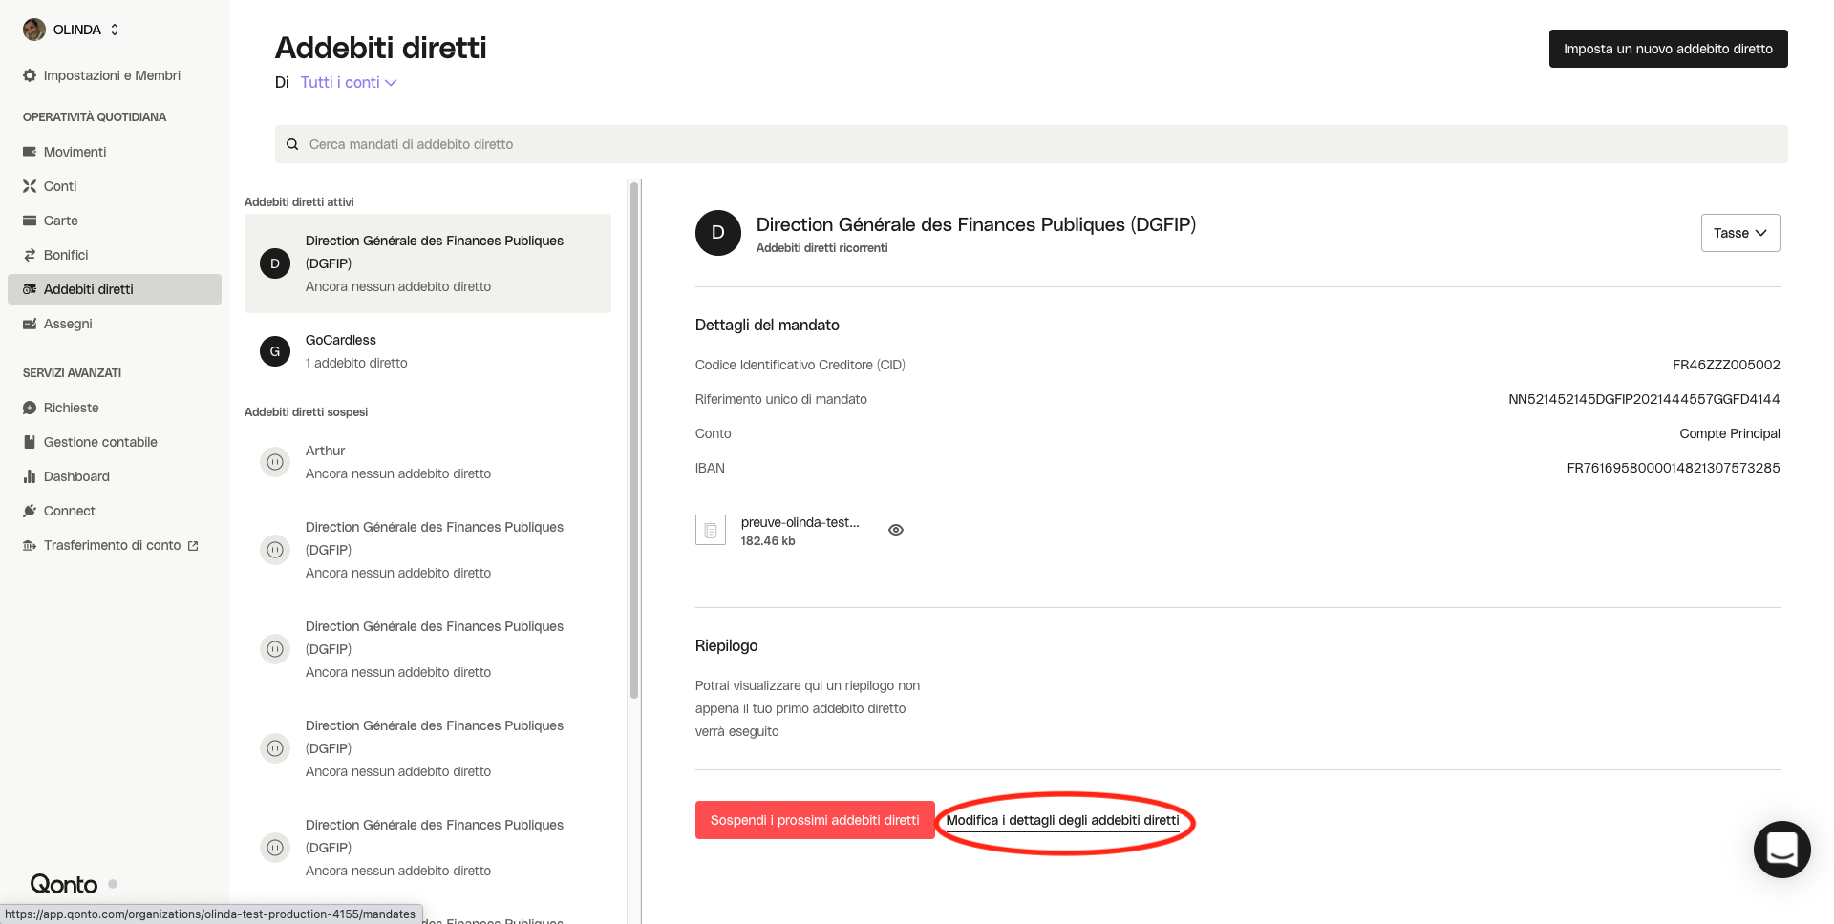Click the OLINDA profile avatar
Image resolution: width=1834 pixels, height=924 pixels.
pos(34,30)
